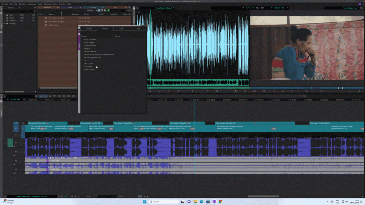Toggle the TC1 timecode track selector
The width and height of the screenshot is (365, 205).
click(x=16, y=135)
